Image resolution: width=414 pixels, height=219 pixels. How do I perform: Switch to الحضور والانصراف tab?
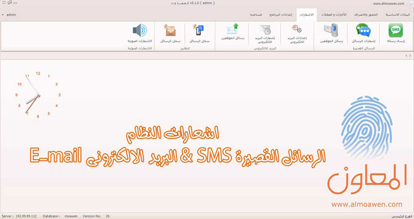point(365,15)
